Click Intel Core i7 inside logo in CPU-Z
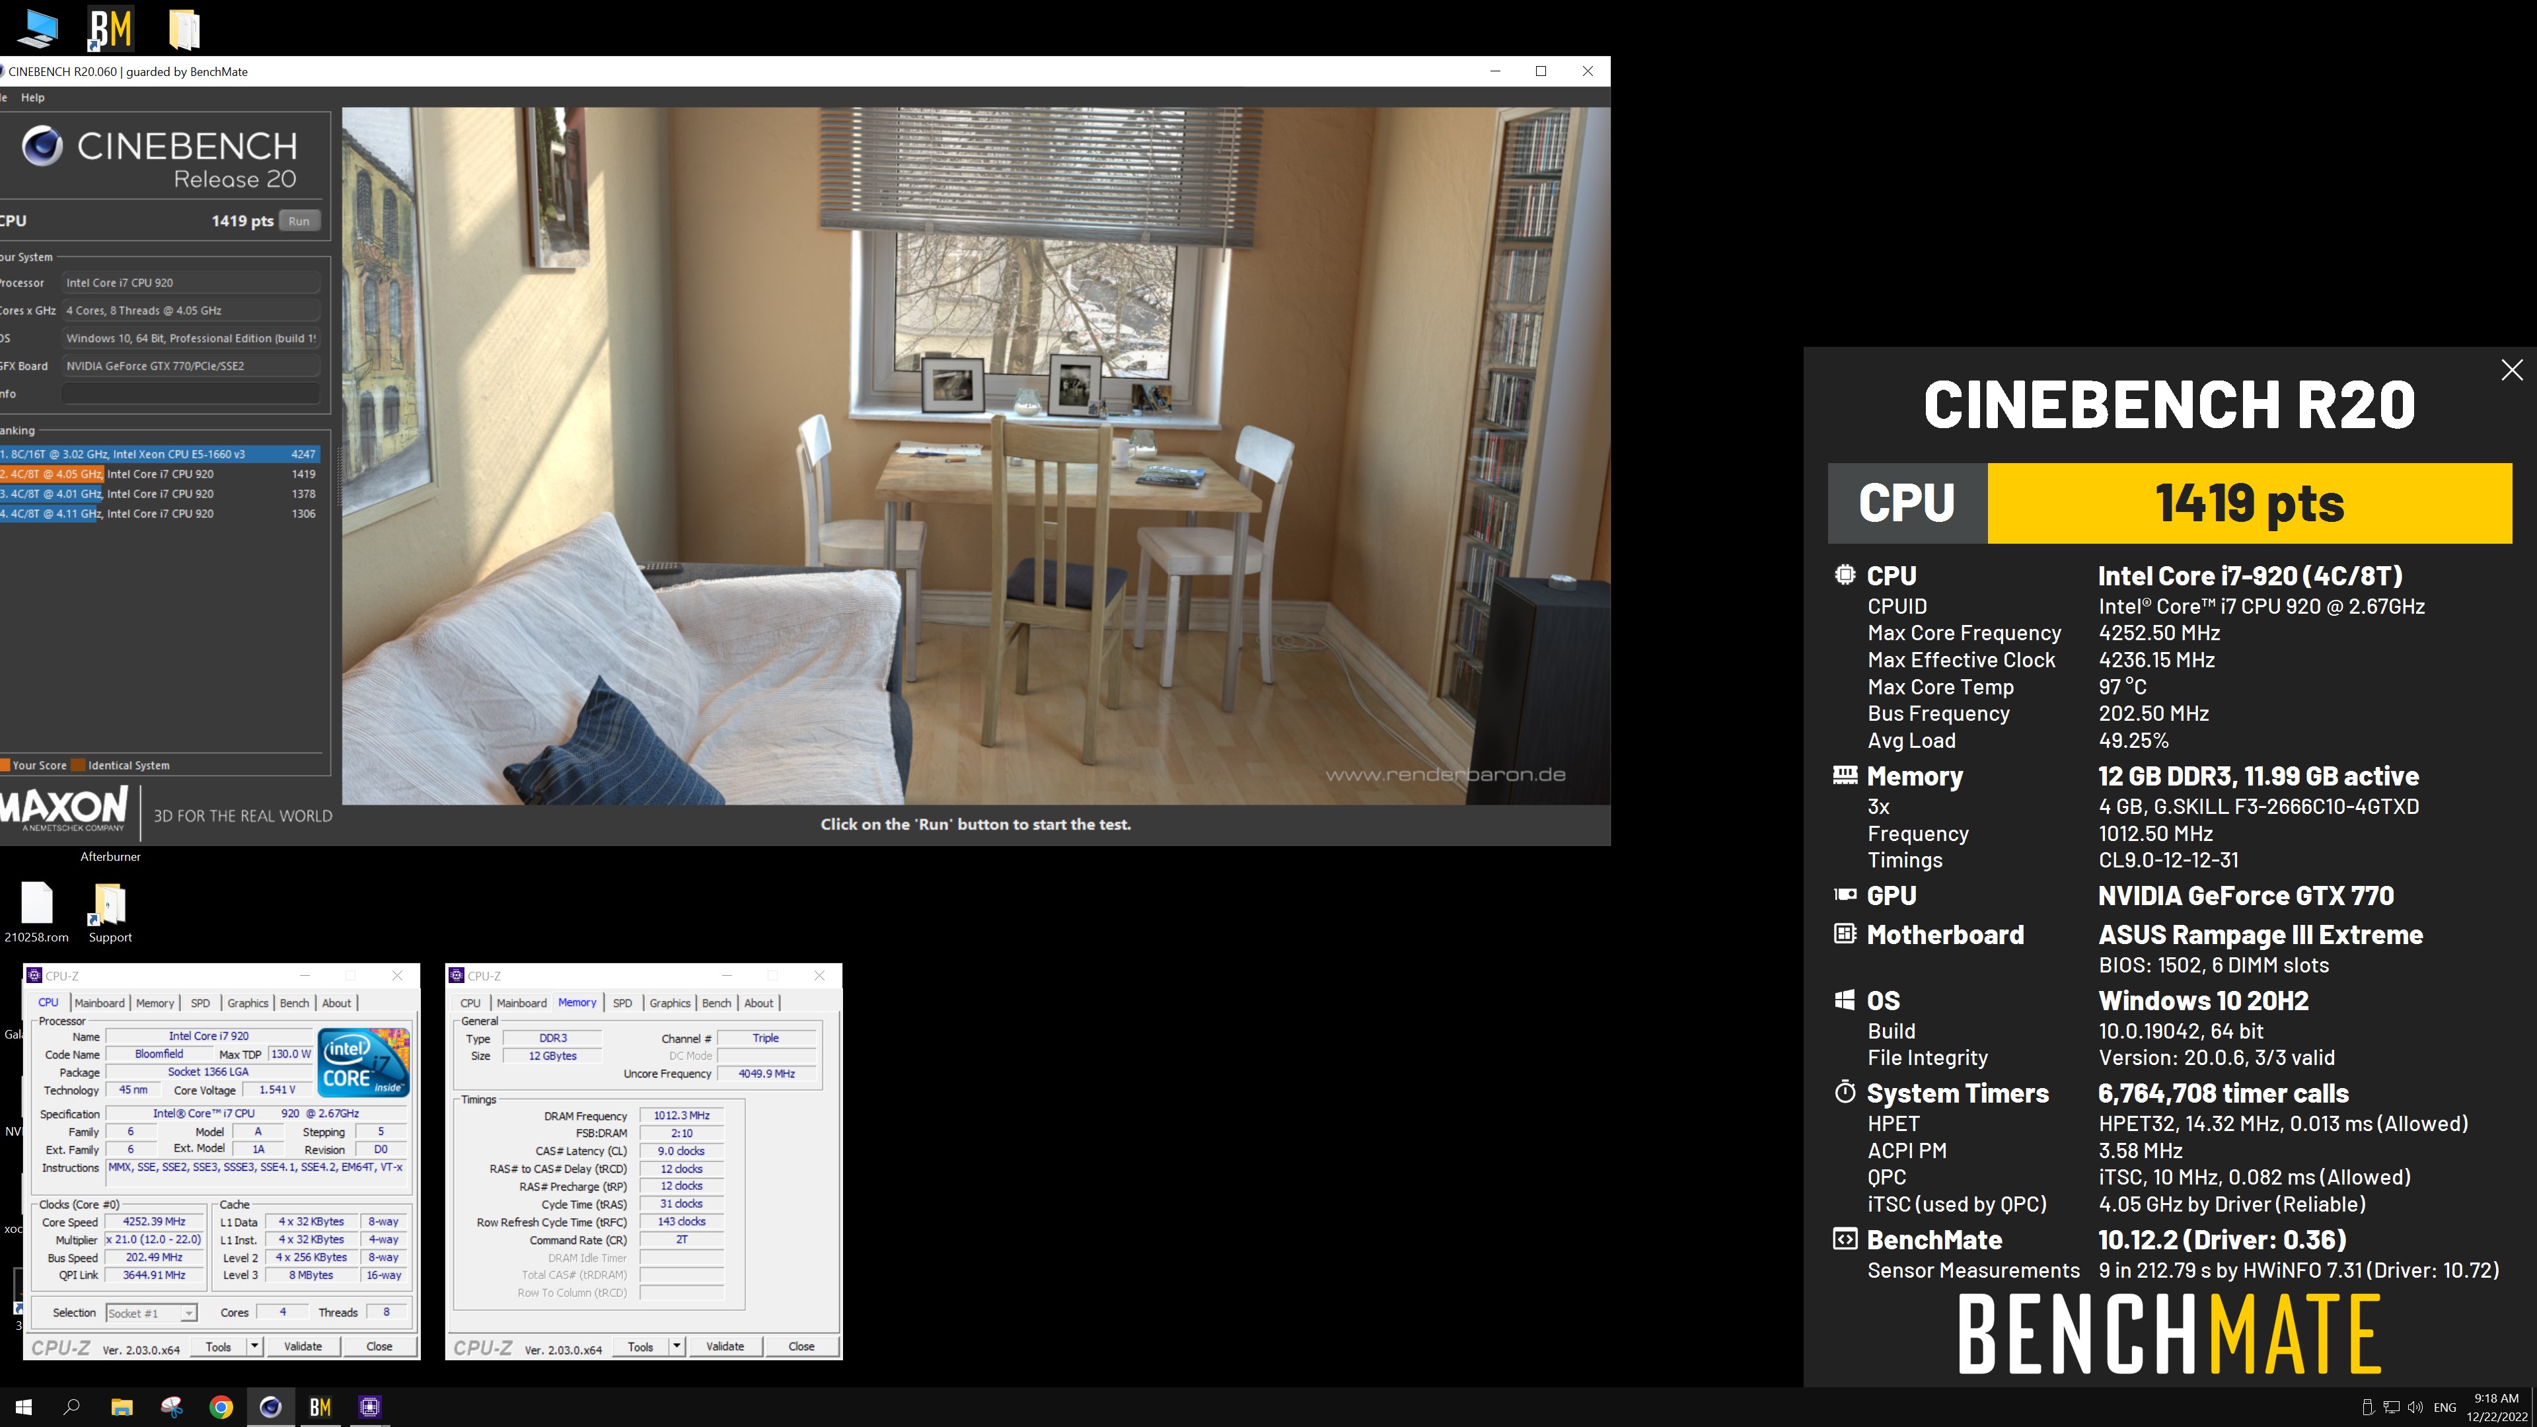 tap(363, 1062)
